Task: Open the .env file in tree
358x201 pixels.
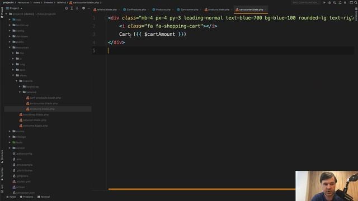Action: (17, 159)
